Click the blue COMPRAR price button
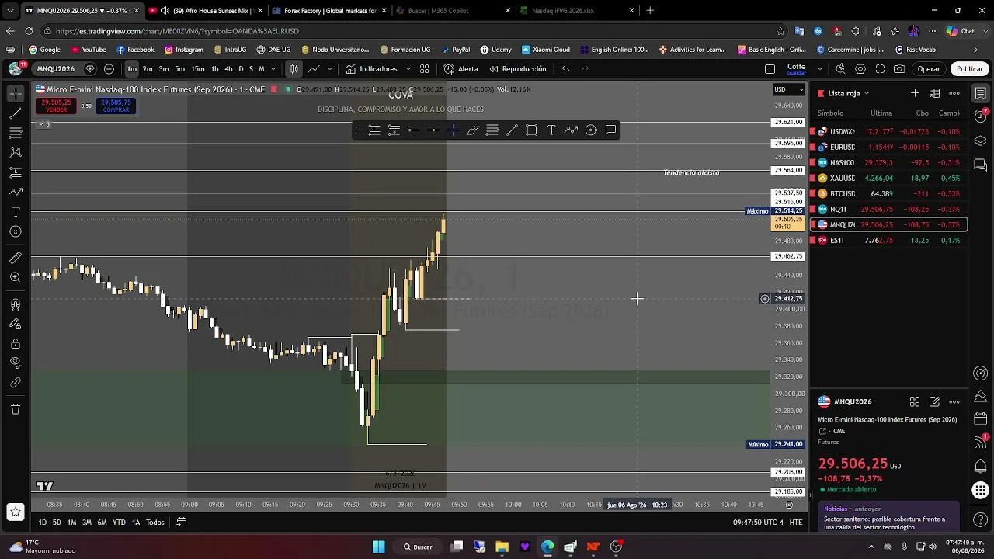The image size is (994, 559). coord(116,106)
